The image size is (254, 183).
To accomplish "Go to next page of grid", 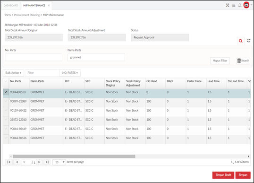I will coord(39,162).
